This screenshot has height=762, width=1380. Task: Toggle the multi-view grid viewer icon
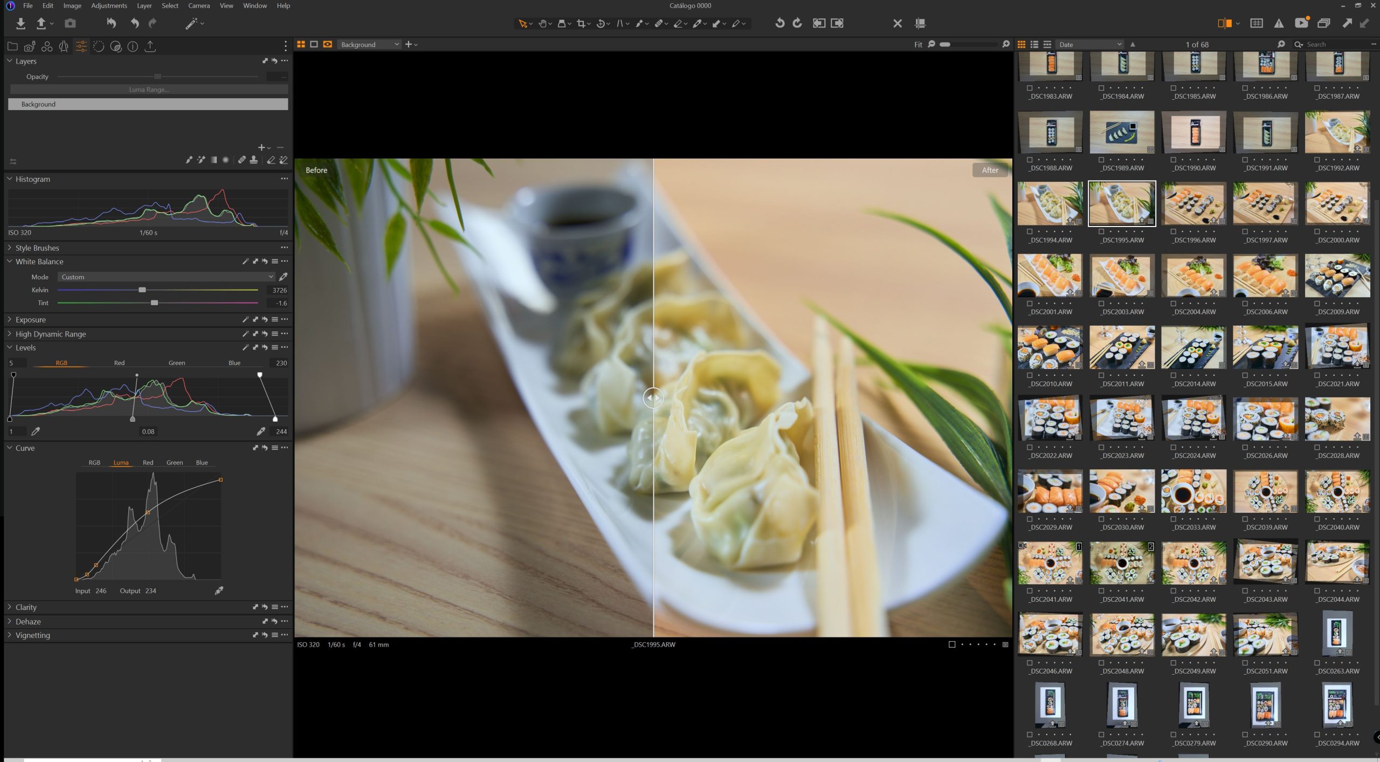pyautogui.click(x=301, y=44)
